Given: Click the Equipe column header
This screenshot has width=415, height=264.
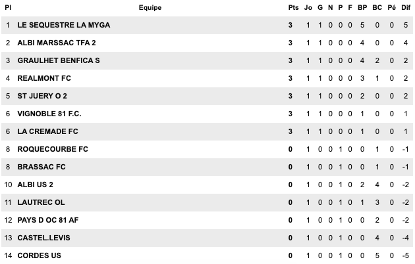Looking at the screenshot, I should (150, 8).
